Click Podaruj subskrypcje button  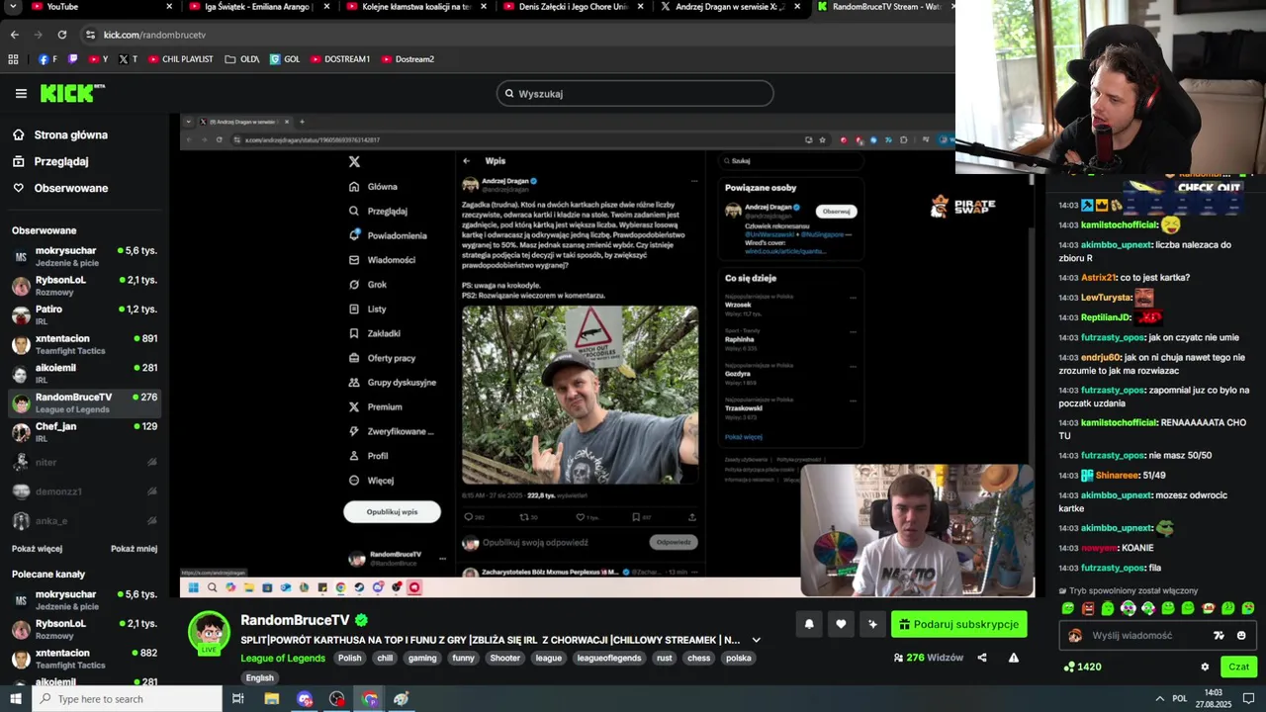click(958, 624)
